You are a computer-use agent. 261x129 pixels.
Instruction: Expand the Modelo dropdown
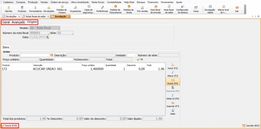point(58,28)
